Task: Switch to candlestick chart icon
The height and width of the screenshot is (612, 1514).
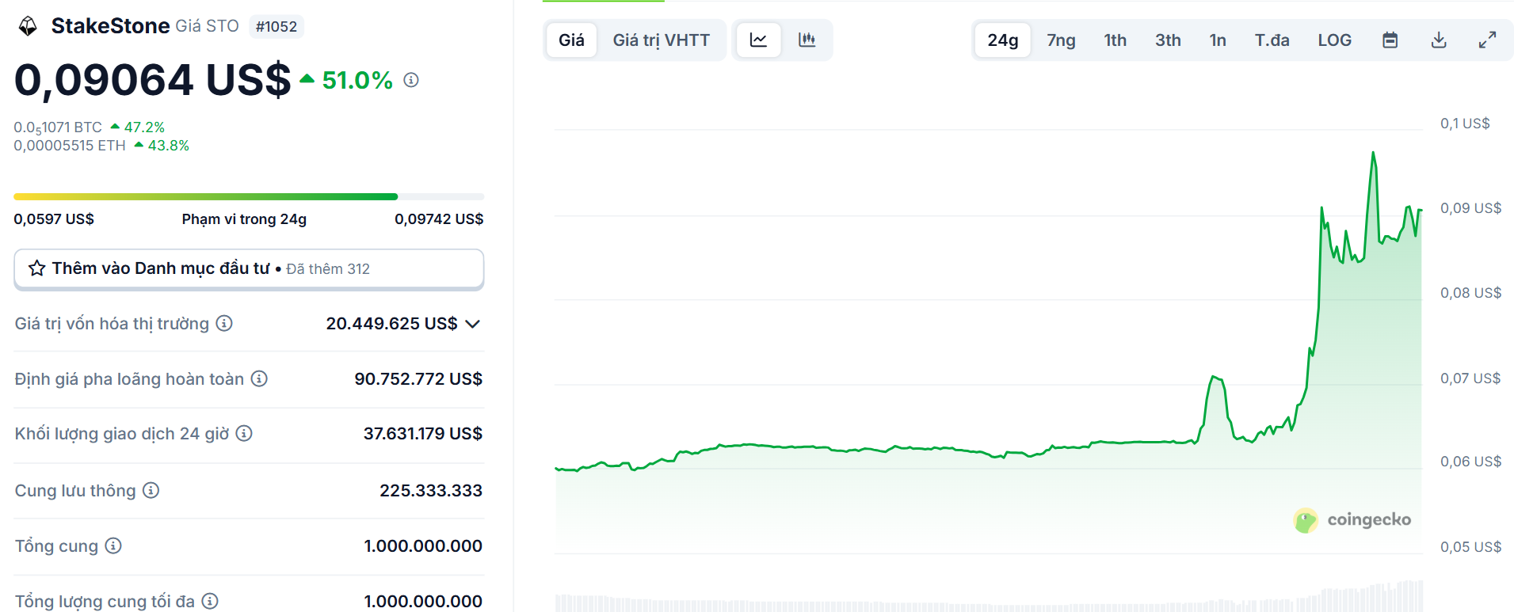Action: (807, 40)
